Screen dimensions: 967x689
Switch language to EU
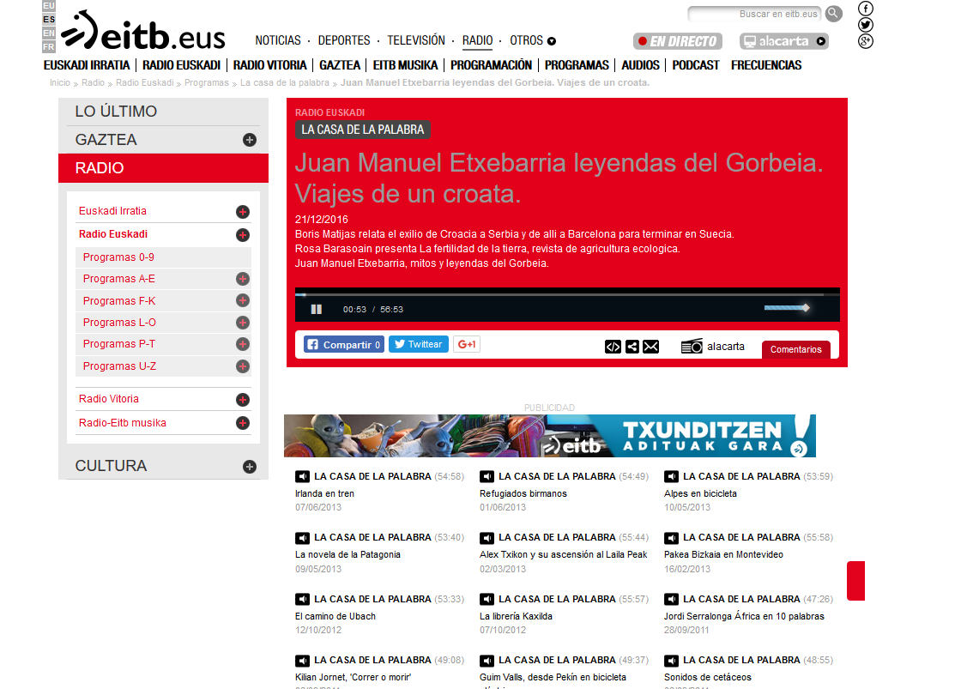tap(49, 5)
